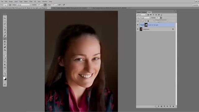Toggle tablet pressure for opacity button
This screenshot has height=112, width=199.
[45, 5]
